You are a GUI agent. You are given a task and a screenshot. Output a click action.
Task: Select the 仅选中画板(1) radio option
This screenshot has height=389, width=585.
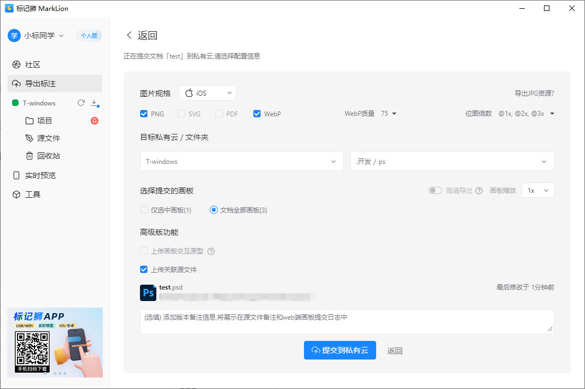[x=144, y=210]
